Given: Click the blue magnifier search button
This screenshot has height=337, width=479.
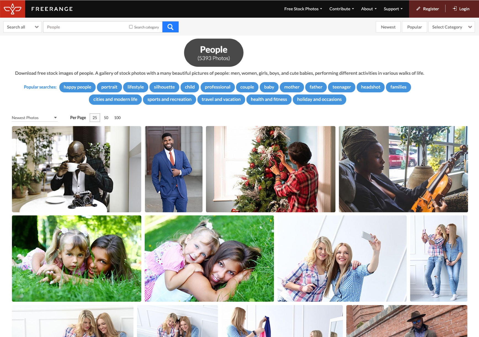Looking at the screenshot, I should [x=170, y=27].
